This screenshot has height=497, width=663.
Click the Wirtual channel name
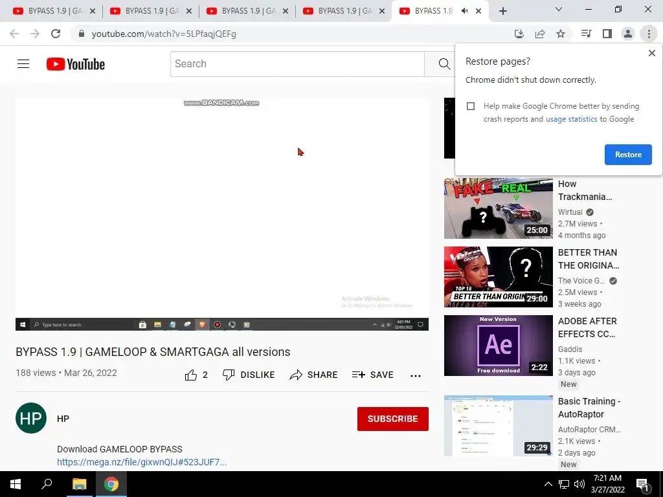pyautogui.click(x=570, y=212)
